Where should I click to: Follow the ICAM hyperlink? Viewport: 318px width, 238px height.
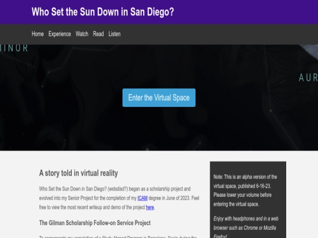pos(143,198)
